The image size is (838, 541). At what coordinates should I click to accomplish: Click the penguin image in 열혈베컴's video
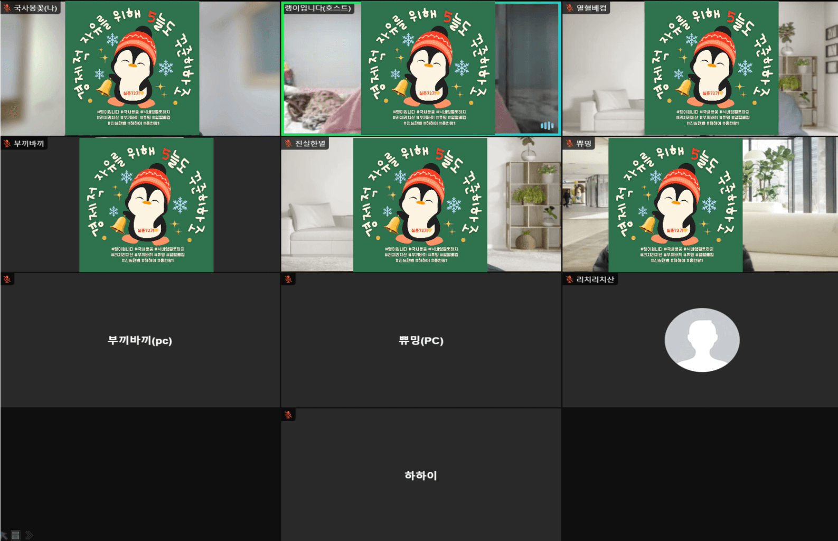pyautogui.click(x=711, y=68)
